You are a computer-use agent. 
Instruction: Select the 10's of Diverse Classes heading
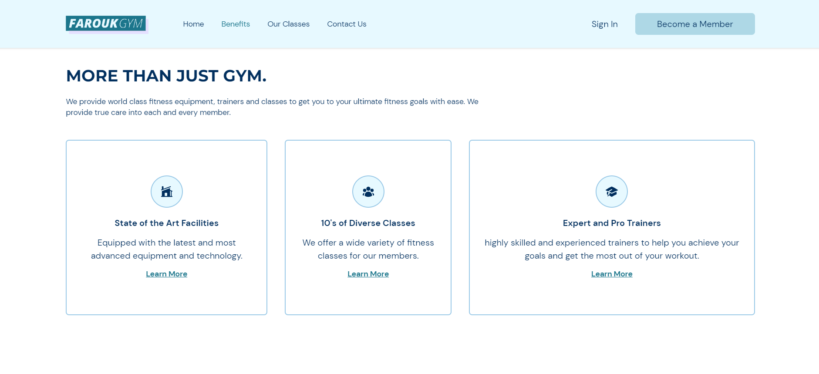click(368, 223)
